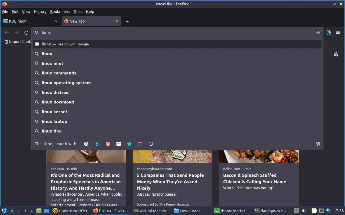Open the Tools menu

(78, 12)
